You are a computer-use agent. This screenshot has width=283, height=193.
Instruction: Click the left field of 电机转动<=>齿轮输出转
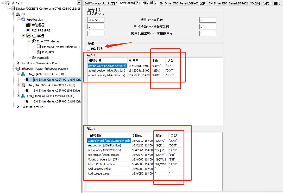96,27
